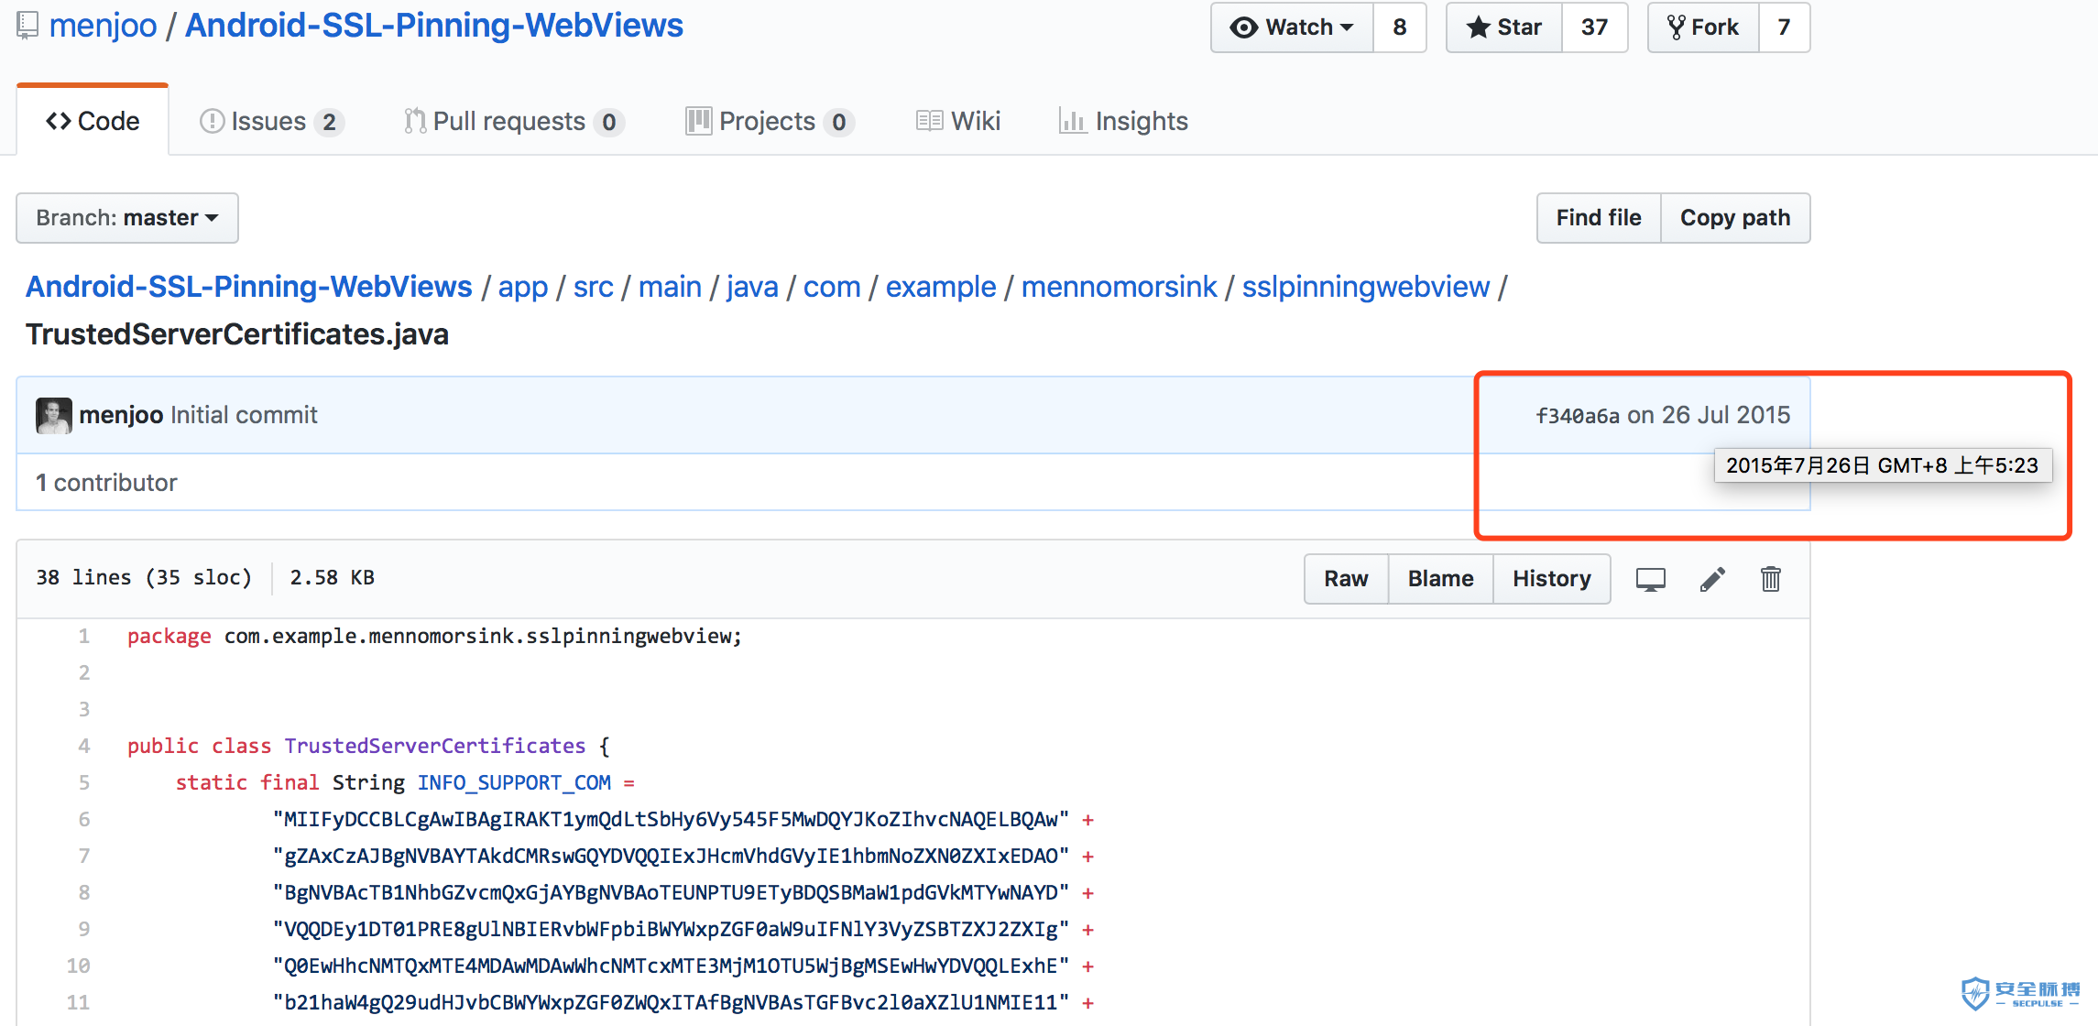Click the TrustedServerCertificates class name in code
Viewport: 2098px width, 1026px height.
pyautogui.click(x=434, y=746)
